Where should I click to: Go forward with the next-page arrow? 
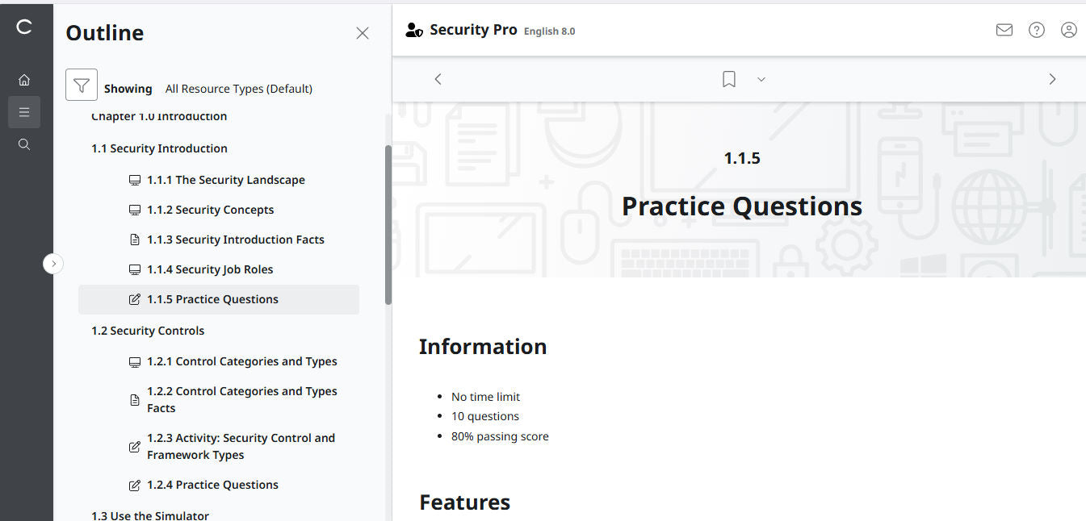click(1052, 78)
